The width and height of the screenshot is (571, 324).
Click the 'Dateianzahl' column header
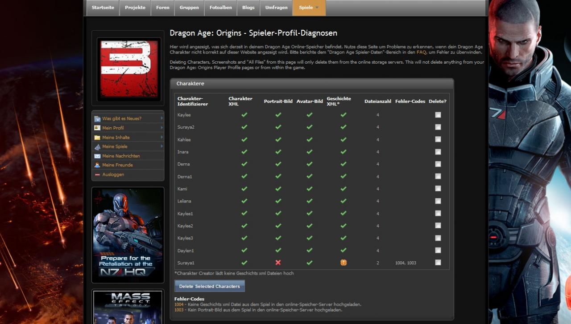point(377,101)
